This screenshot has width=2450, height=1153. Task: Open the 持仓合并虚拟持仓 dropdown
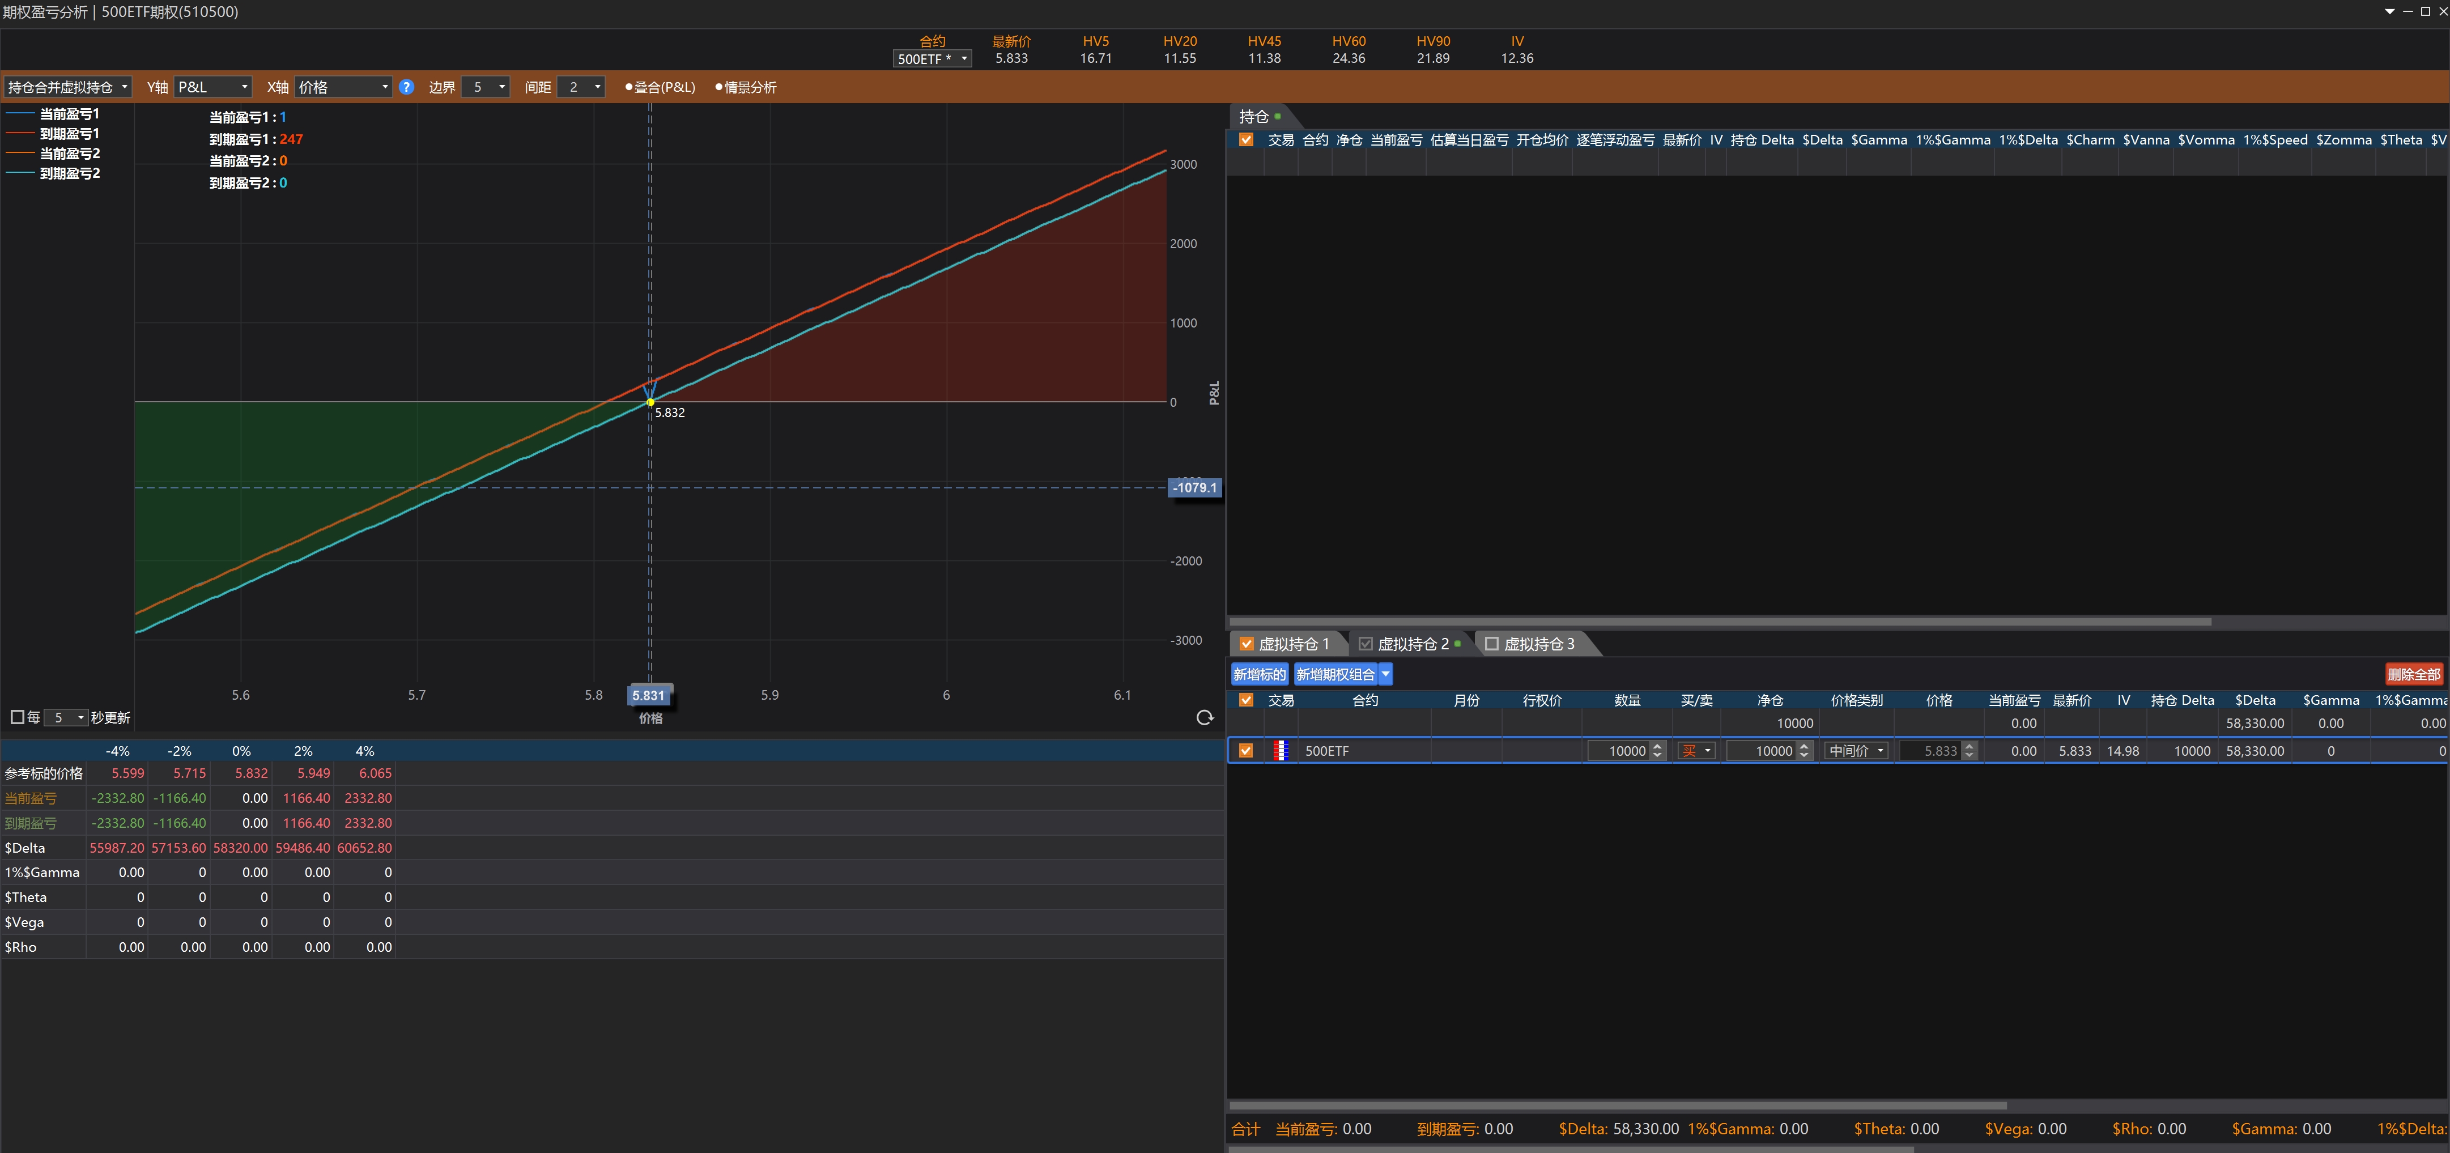point(67,87)
